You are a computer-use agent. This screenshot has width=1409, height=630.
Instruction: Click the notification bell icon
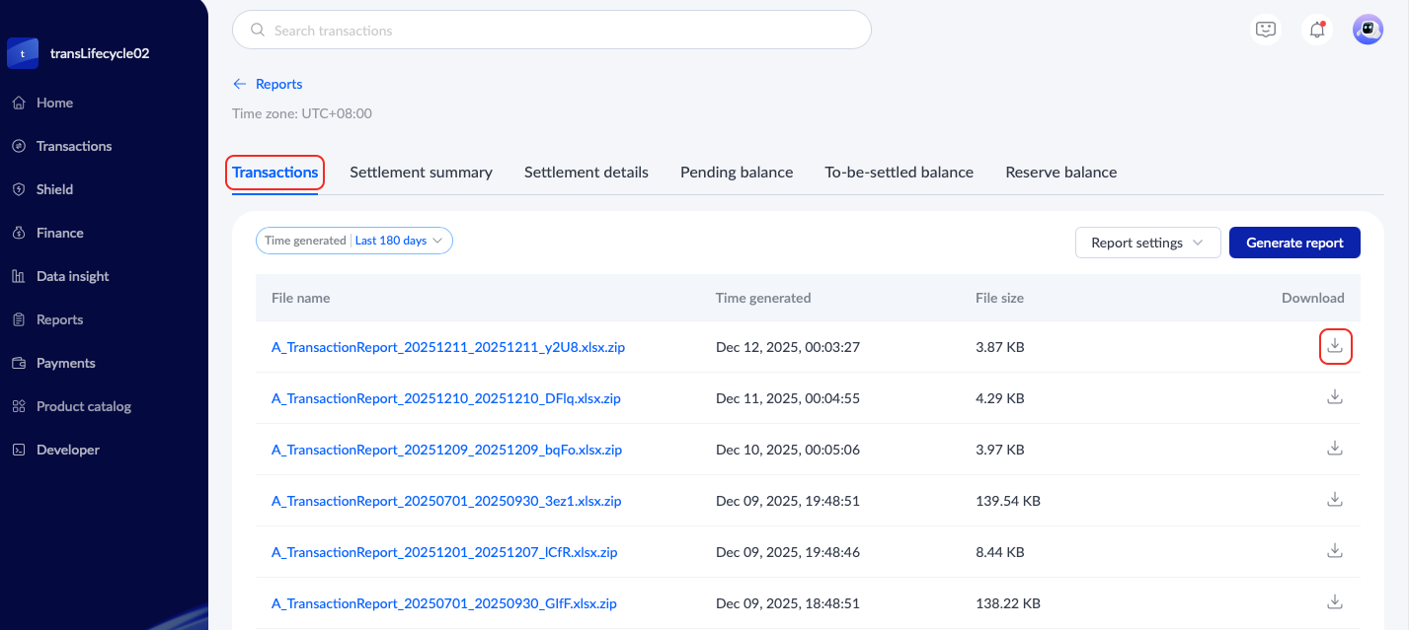coord(1316,30)
